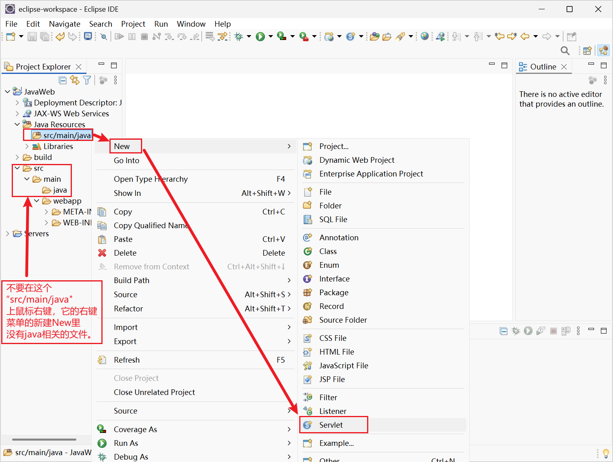Collapse the JavaWeb project node
The width and height of the screenshot is (613, 462).
[7, 92]
